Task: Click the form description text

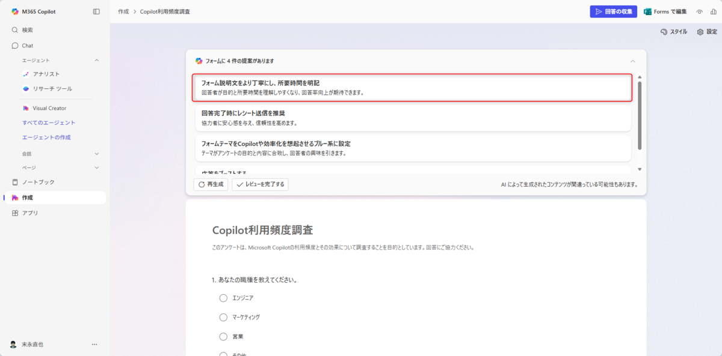Action: click(343, 247)
